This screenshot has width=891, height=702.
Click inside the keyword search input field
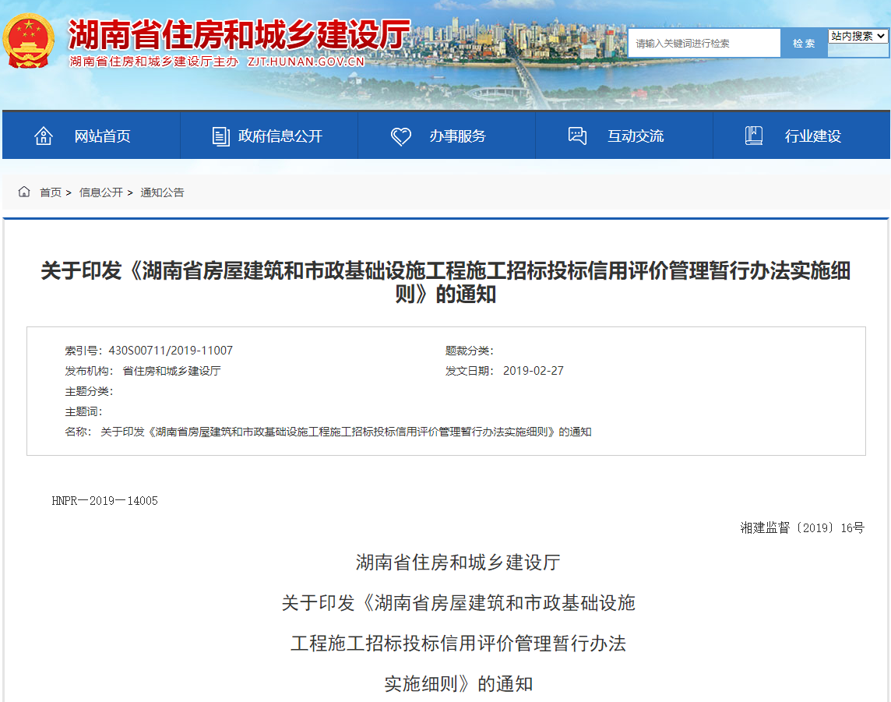(x=701, y=43)
